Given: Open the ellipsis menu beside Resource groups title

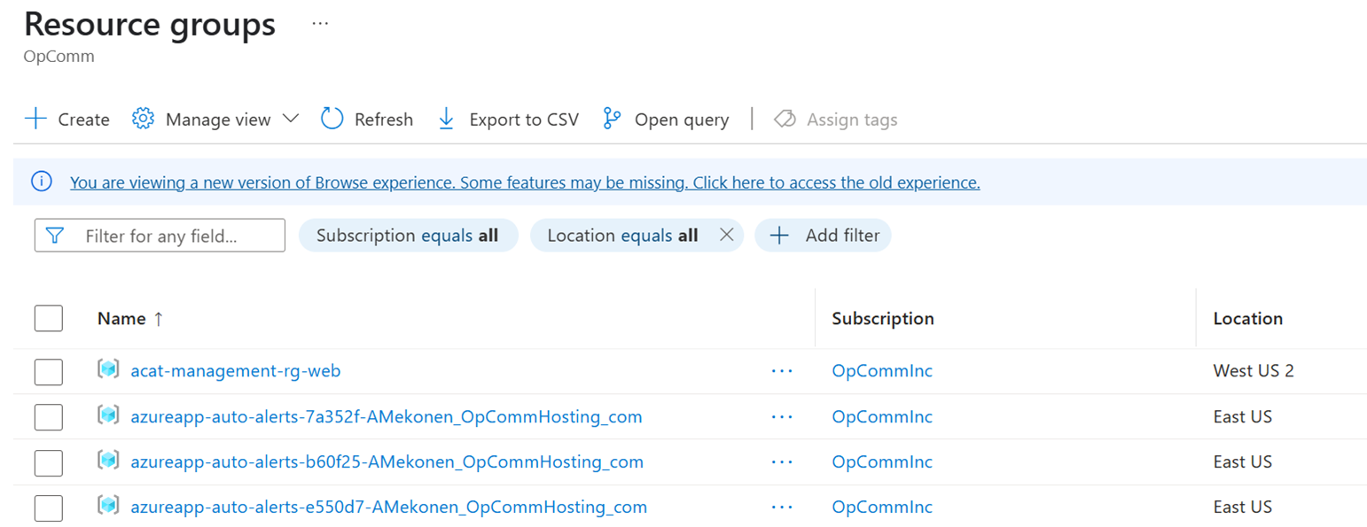Looking at the screenshot, I should (320, 24).
